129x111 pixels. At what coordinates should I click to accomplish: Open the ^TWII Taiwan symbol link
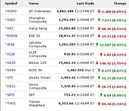10,103
